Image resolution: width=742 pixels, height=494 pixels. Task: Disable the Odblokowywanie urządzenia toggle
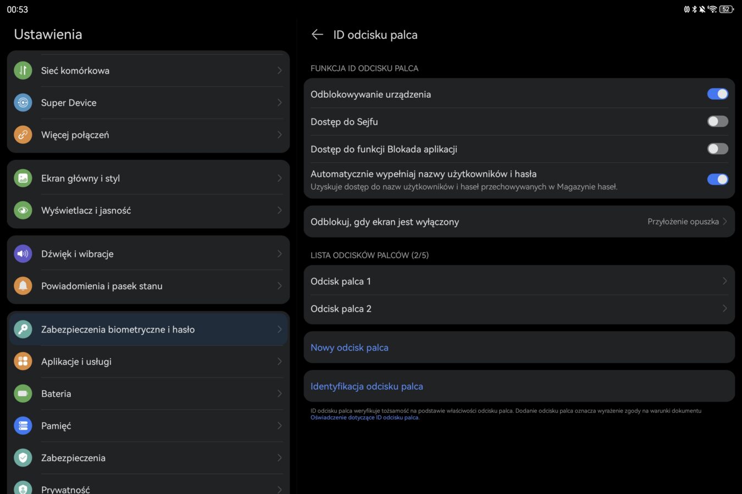click(717, 94)
